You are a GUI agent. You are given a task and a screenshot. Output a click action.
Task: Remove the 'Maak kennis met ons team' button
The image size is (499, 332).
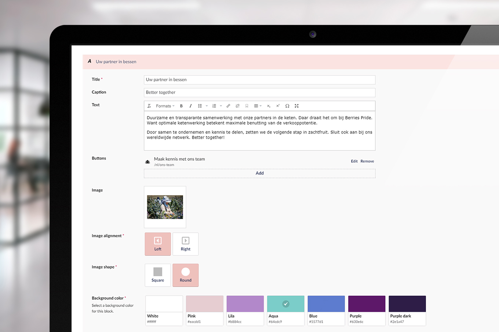tap(367, 161)
